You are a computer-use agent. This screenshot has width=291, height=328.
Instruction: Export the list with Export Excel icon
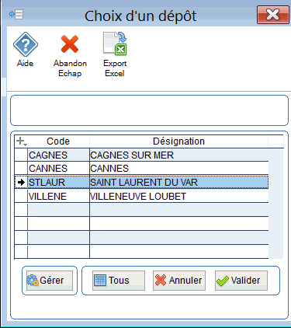[115, 44]
